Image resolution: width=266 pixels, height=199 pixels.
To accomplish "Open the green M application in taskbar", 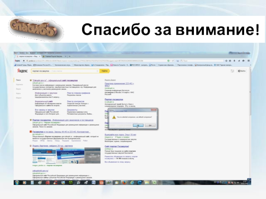I will pos(70,182).
